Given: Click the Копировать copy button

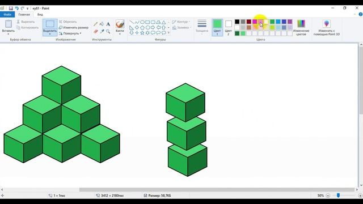Looking at the screenshot, I should [28, 28].
